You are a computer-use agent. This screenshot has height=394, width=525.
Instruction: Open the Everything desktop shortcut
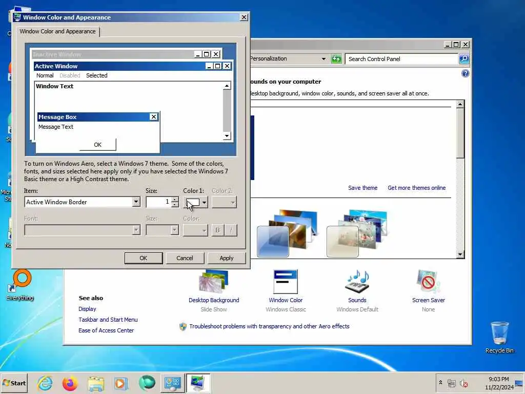pyautogui.click(x=20, y=285)
